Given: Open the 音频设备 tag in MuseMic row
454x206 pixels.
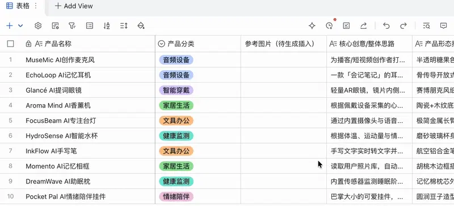Looking at the screenshot, I should [176, 60].
